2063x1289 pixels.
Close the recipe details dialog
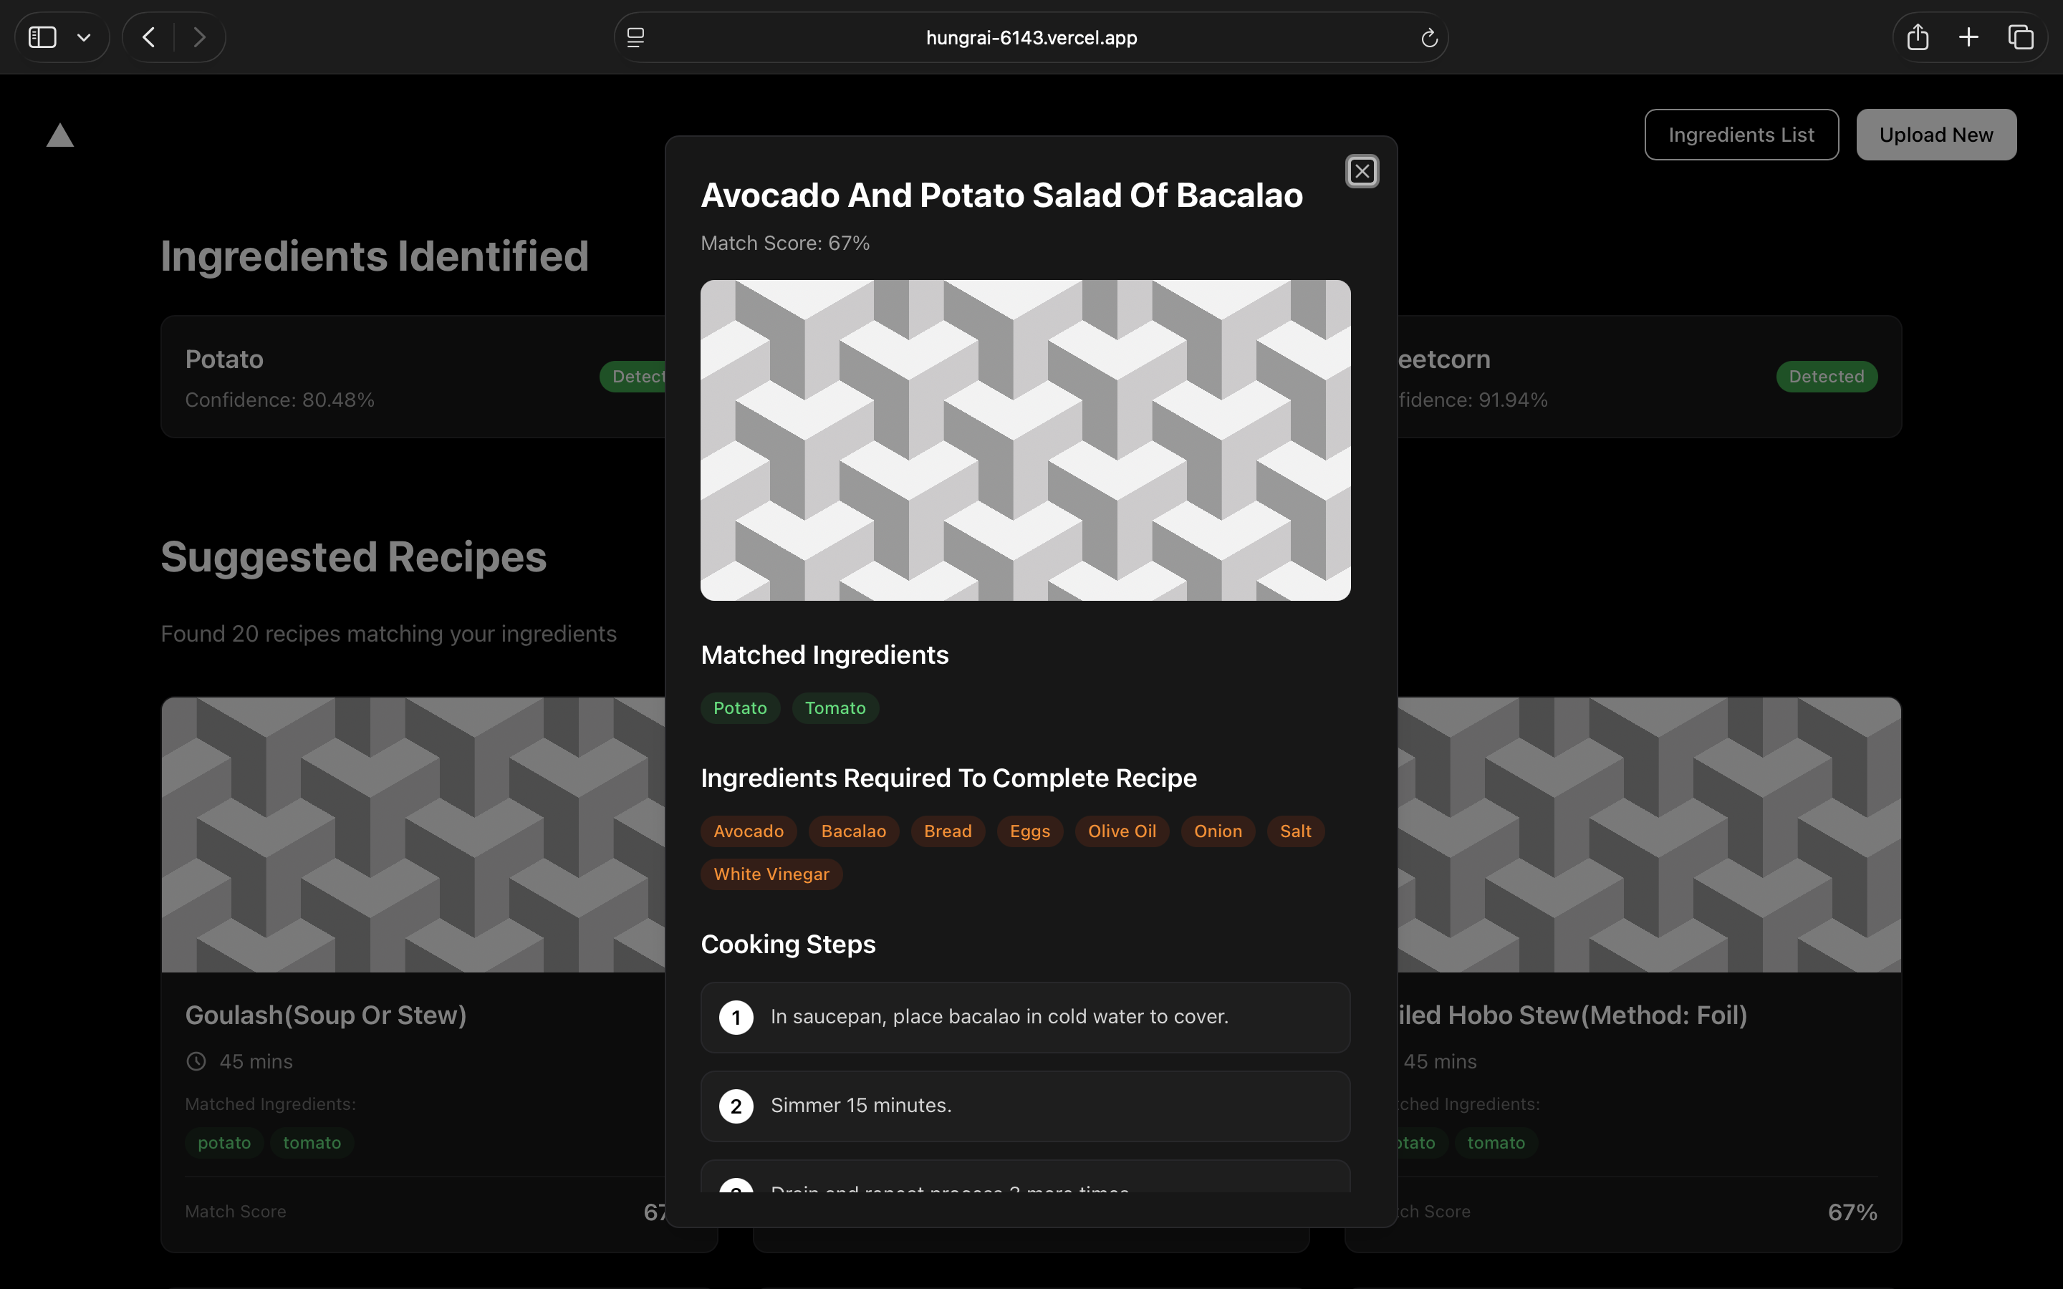[1362, 171]
